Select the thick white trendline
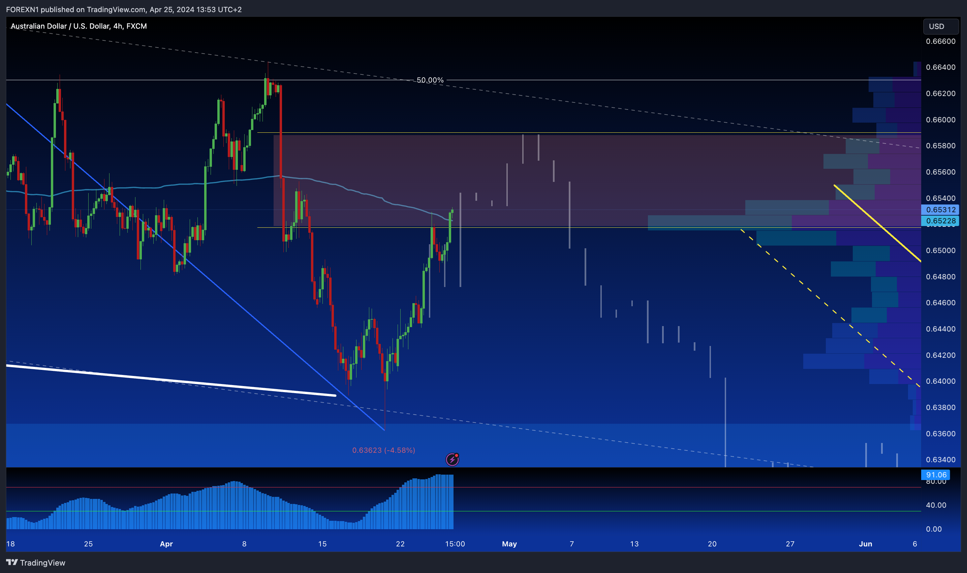The width and height of the screenshot is (967, 573). point(171,380)
